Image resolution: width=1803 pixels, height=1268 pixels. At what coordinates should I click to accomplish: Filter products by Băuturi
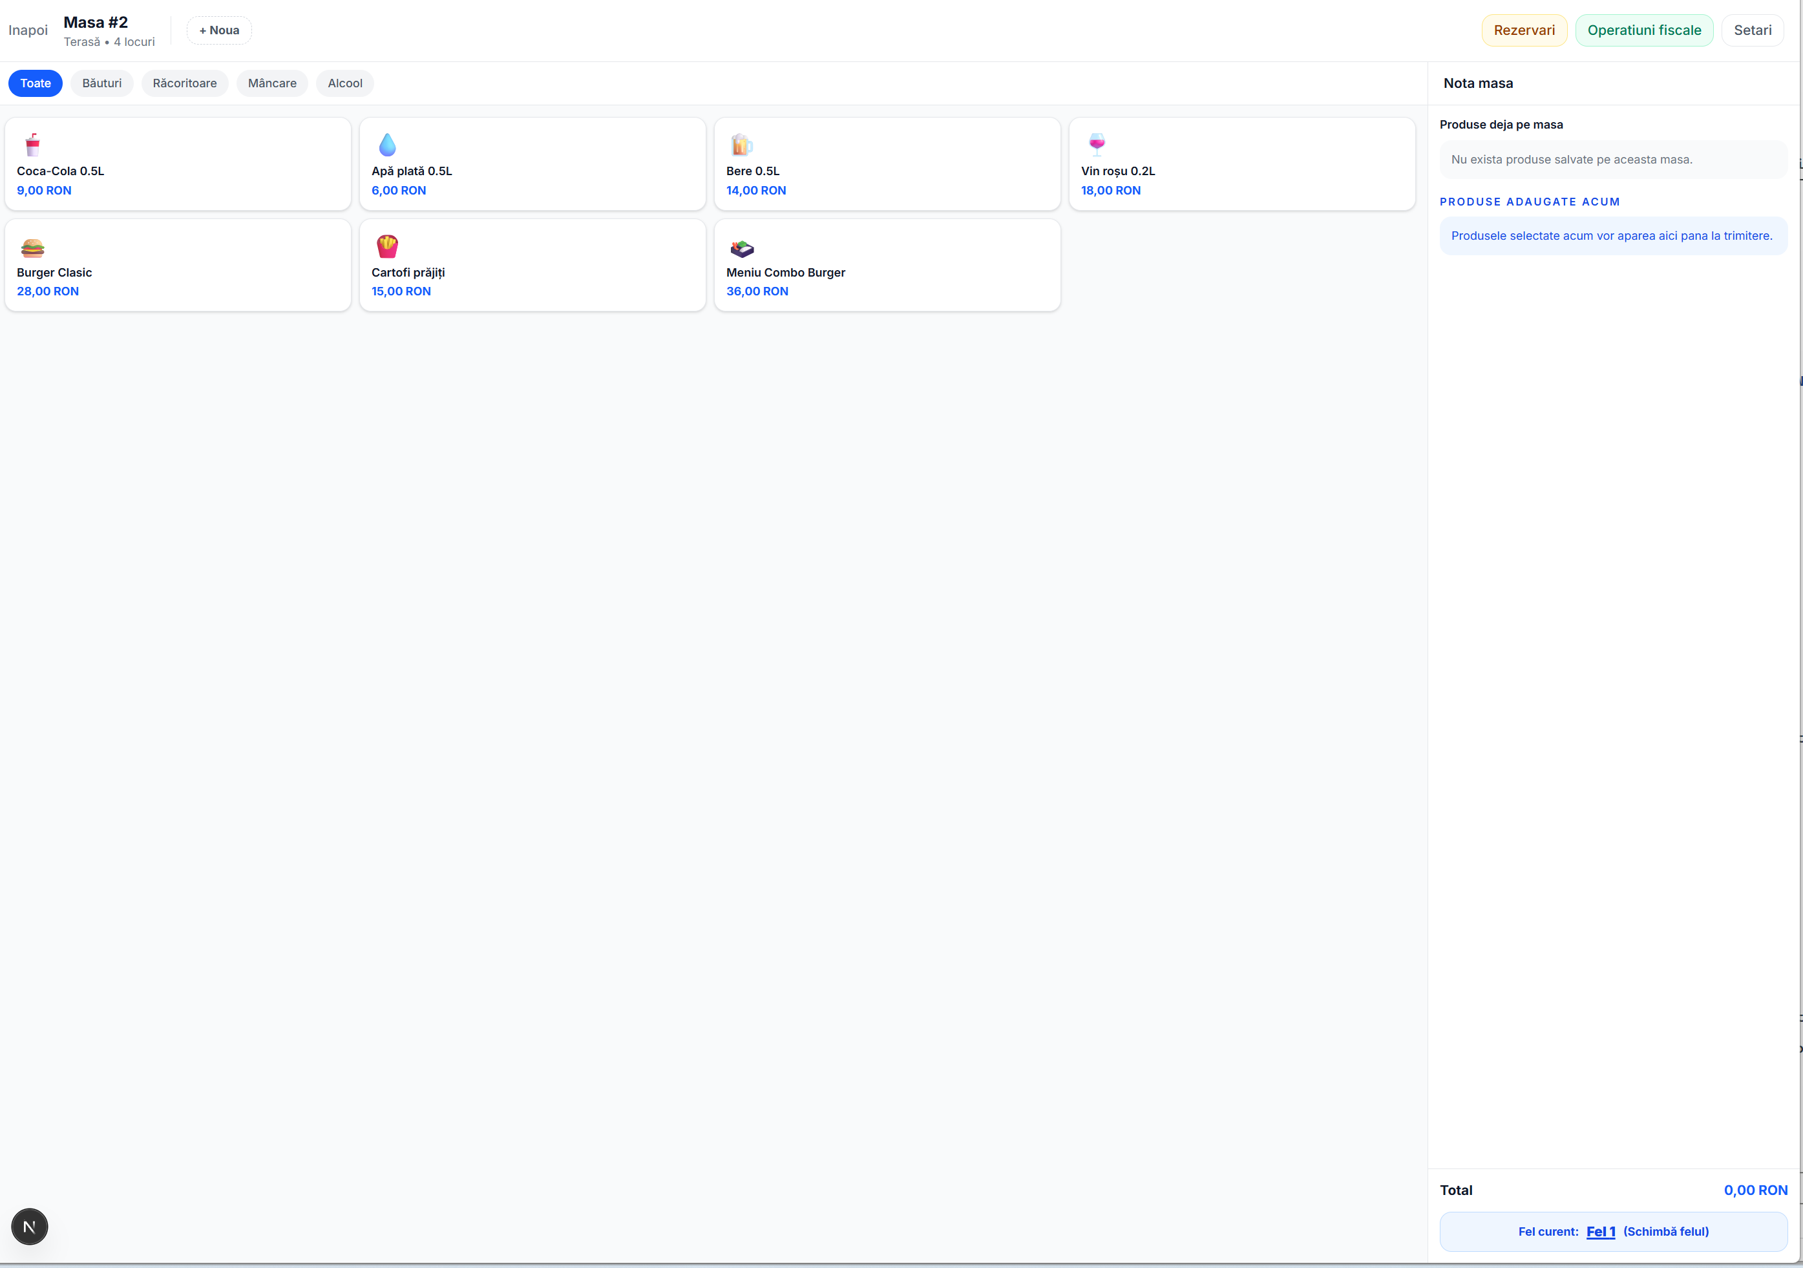(x=102, y=83)
